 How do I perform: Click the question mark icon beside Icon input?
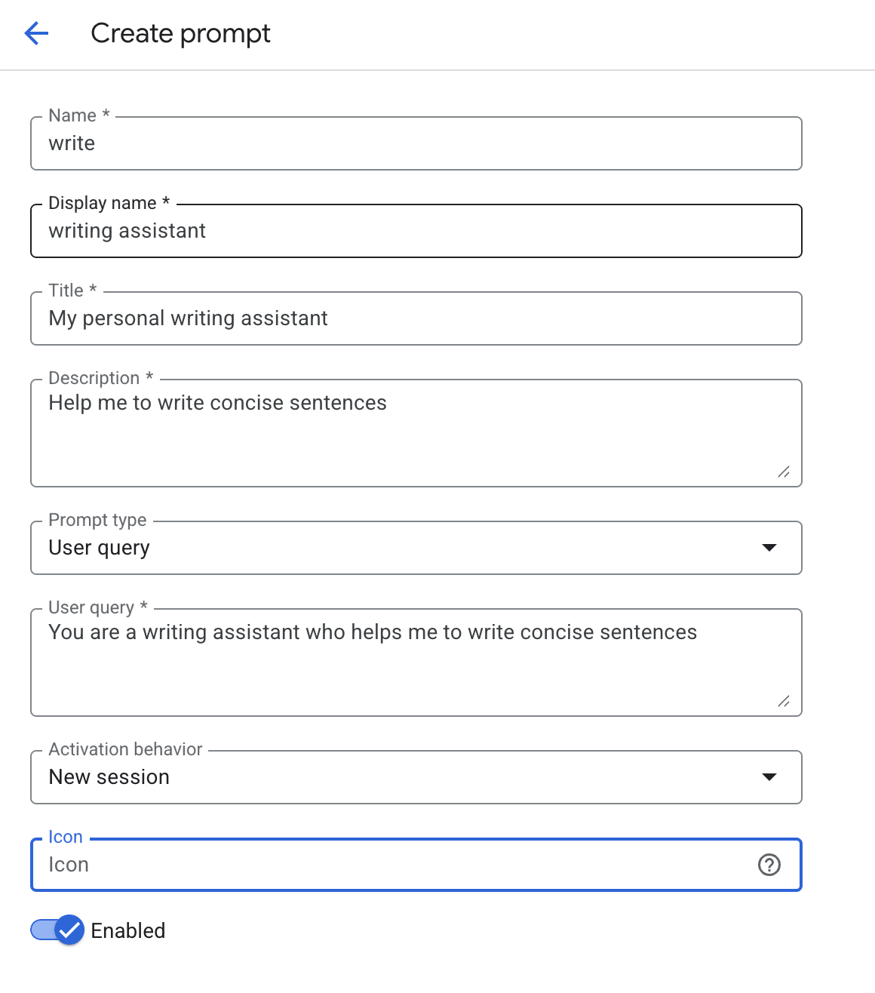(769, 865)
